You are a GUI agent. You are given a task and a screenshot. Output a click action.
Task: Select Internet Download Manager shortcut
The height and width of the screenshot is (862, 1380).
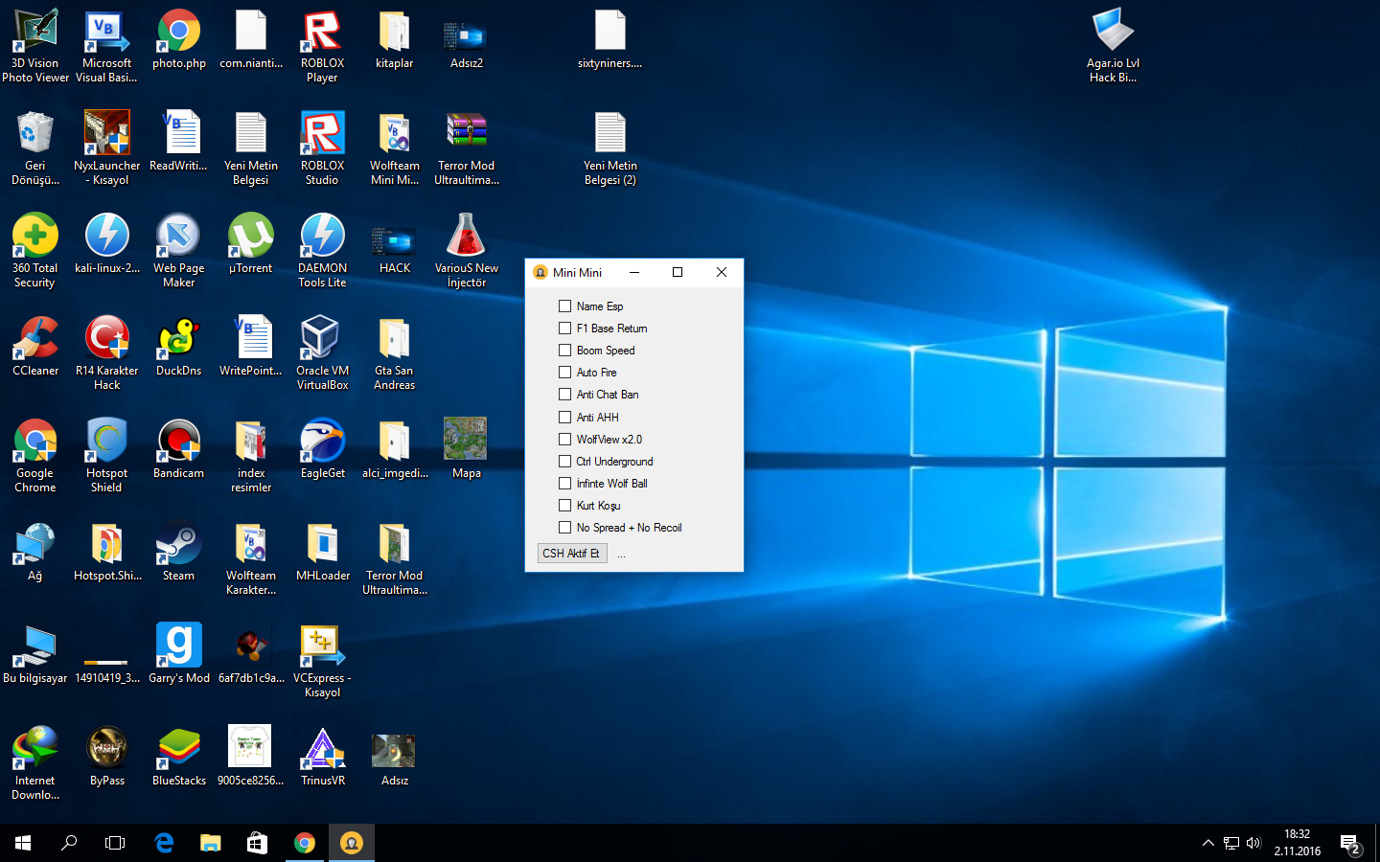click(x=35, y=763)
